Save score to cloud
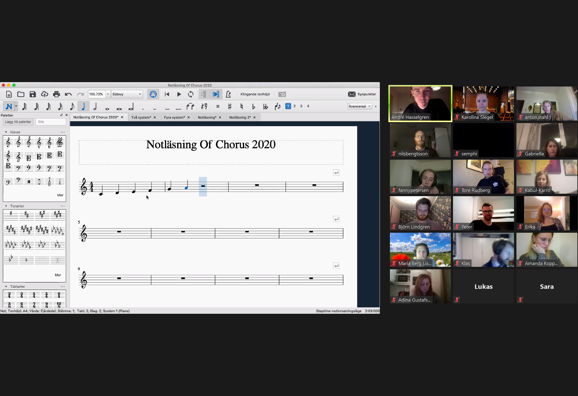Image resolution: width=578 pixels, height=396 pixels. pos(45,94)
